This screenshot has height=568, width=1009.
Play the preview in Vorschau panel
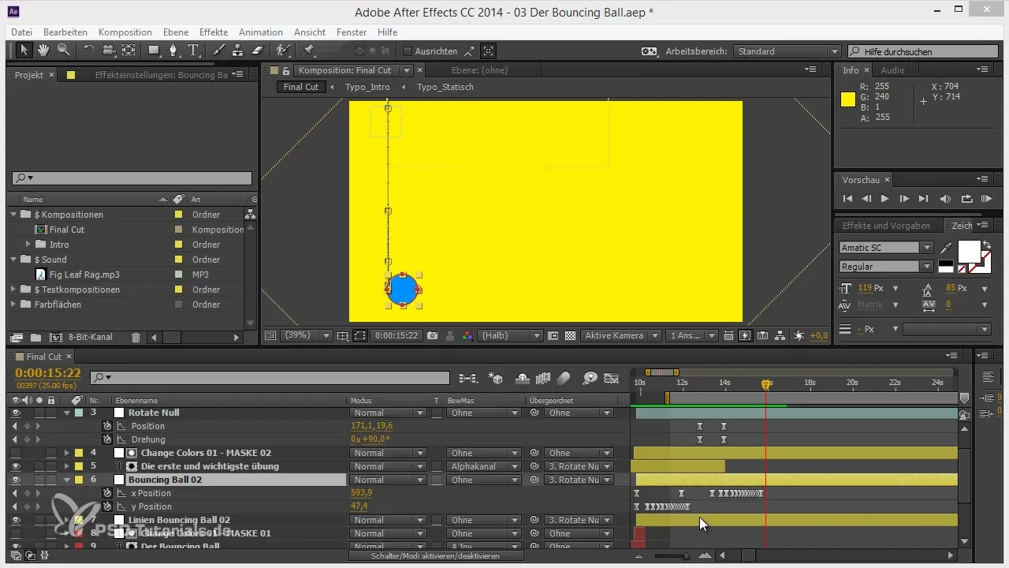coord(884,199)
